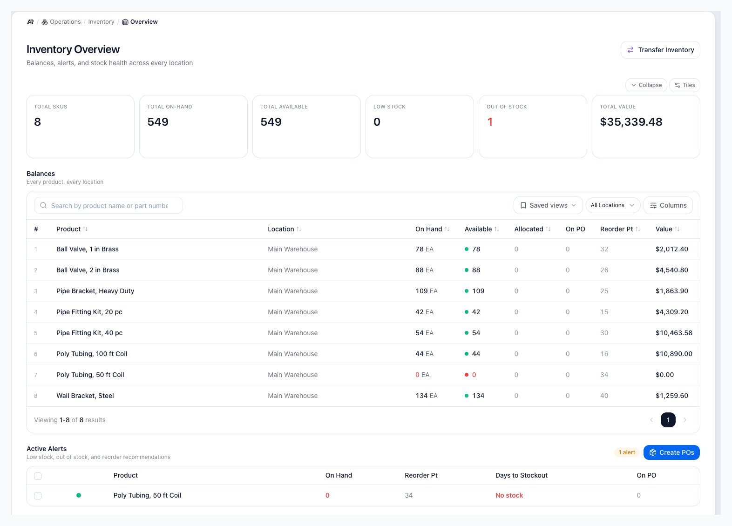This screenshot has height=526, width=732.
Task: Open the Pipe Fitting Kit, 40 pc product
Action: (89, 333)
